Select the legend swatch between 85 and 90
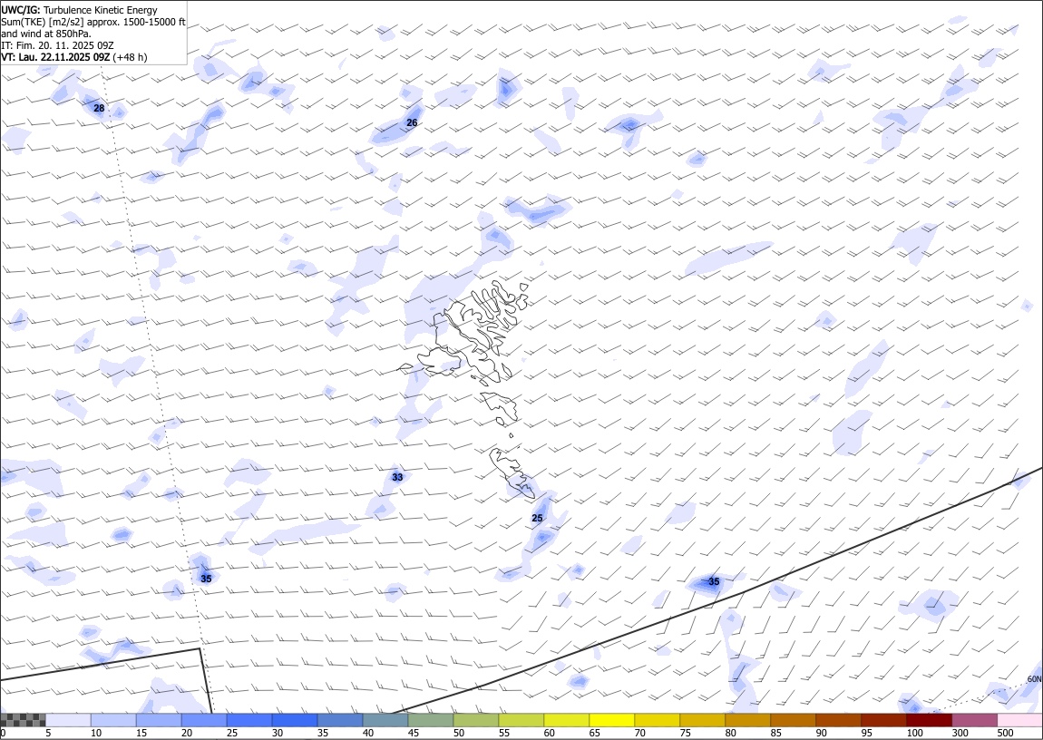The image size is (1043, 740). point(793,720)
